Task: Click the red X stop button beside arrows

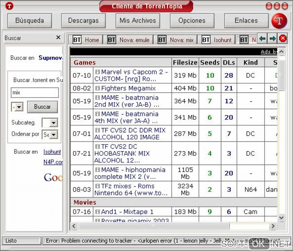Action: click(x=283, y=38)
